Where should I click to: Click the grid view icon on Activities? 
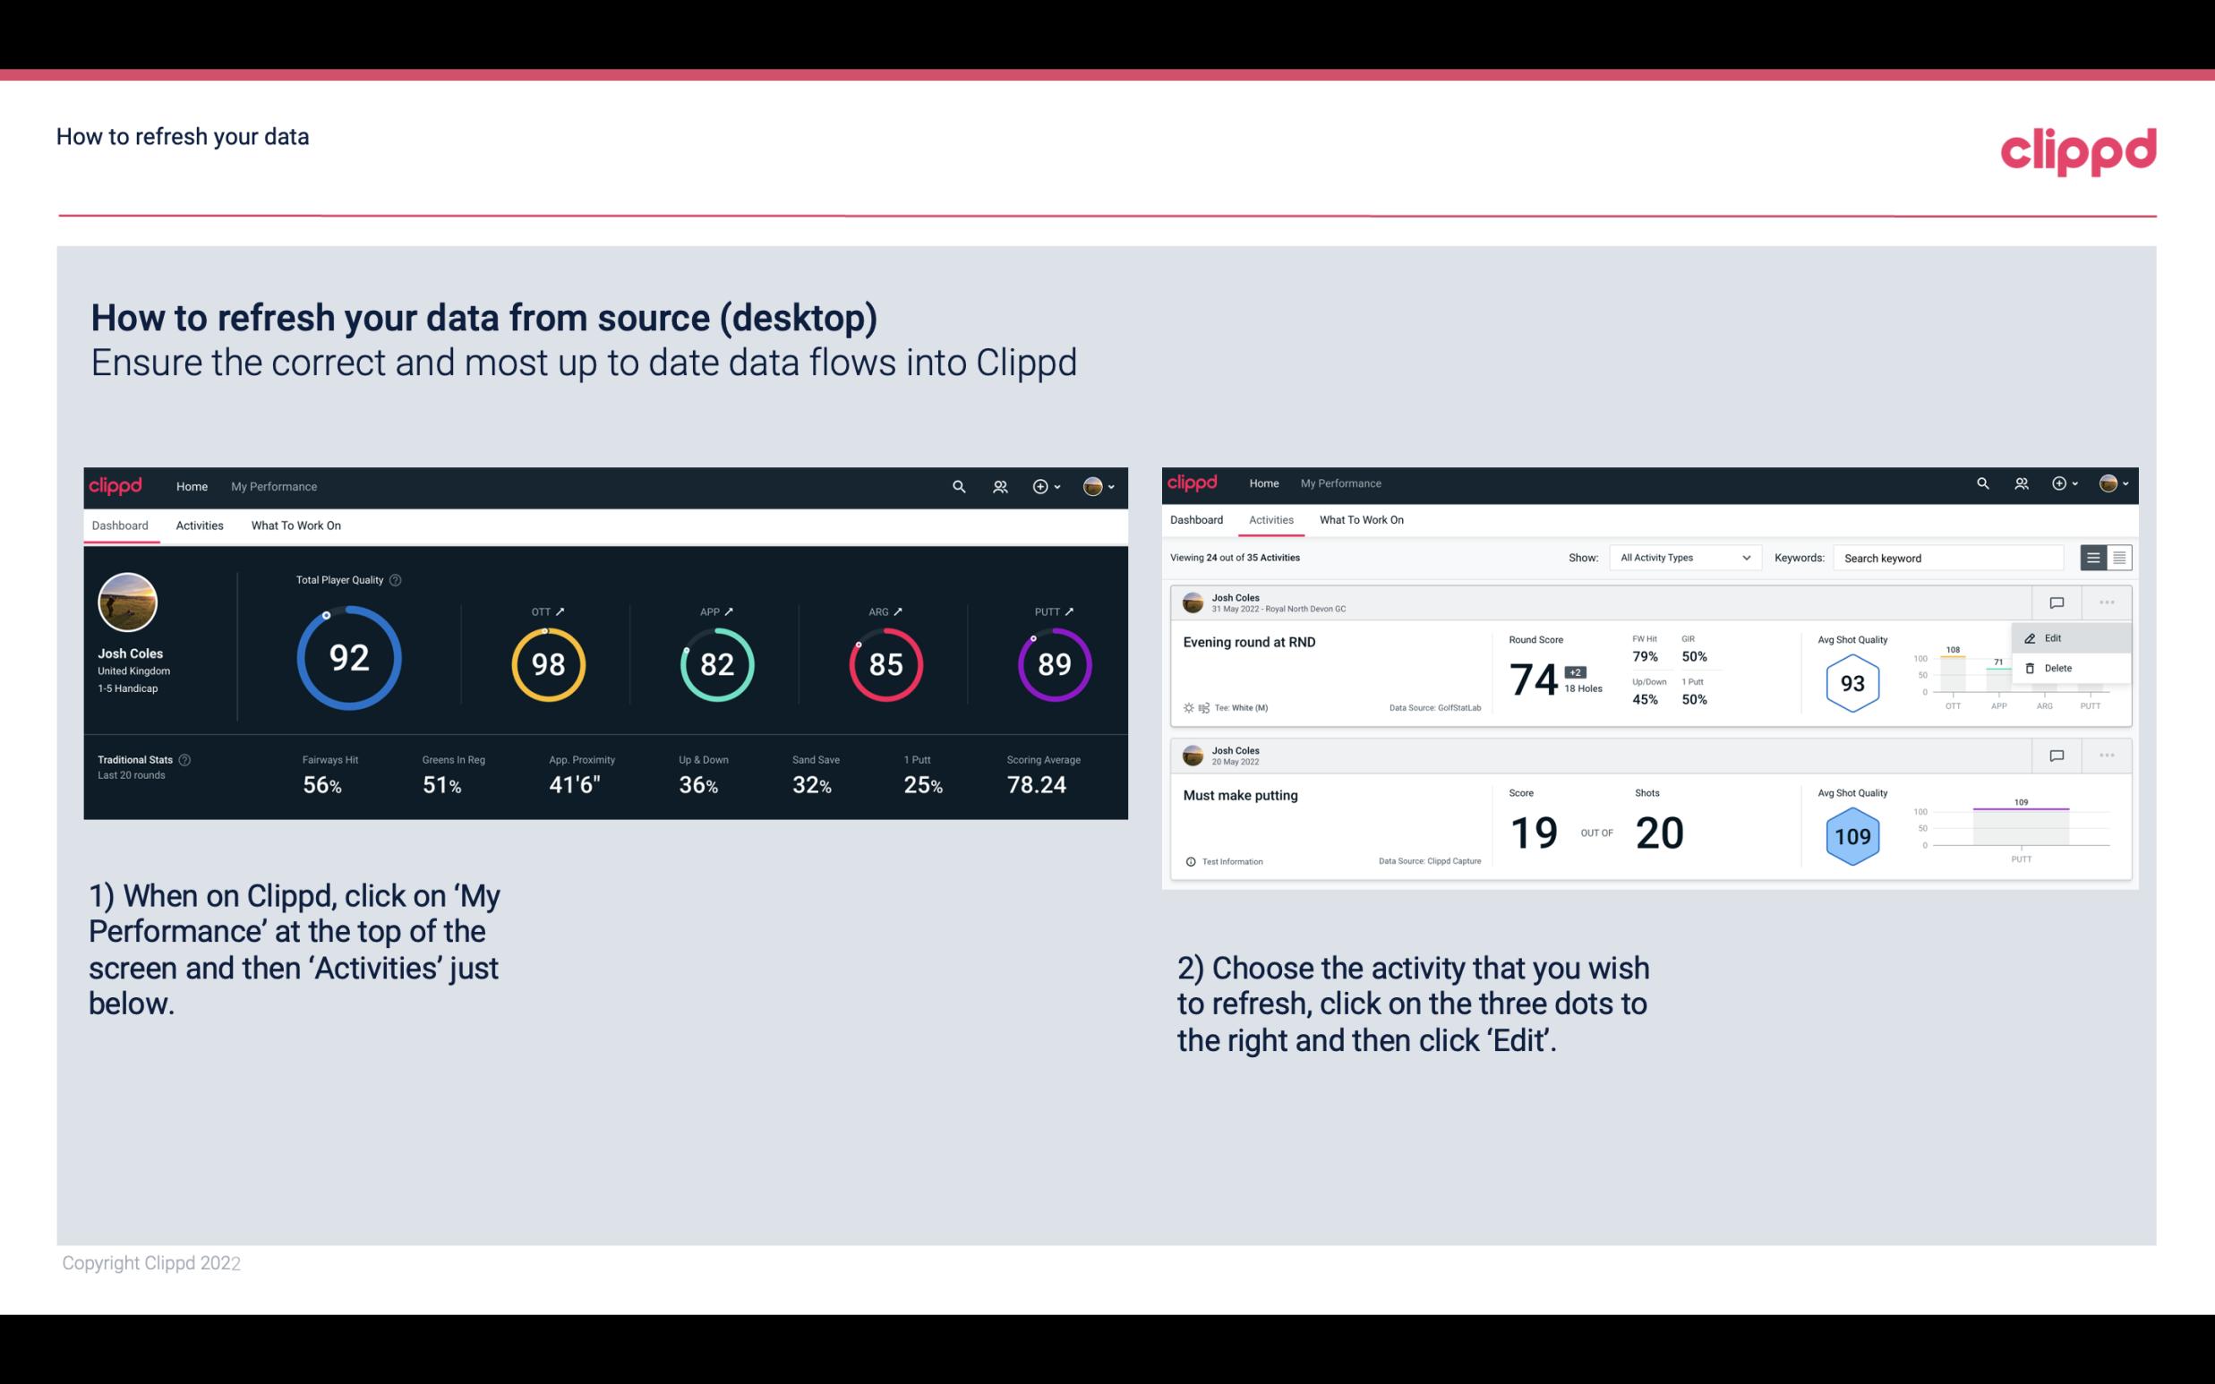pyautogui.click(x=2119, y=558)
